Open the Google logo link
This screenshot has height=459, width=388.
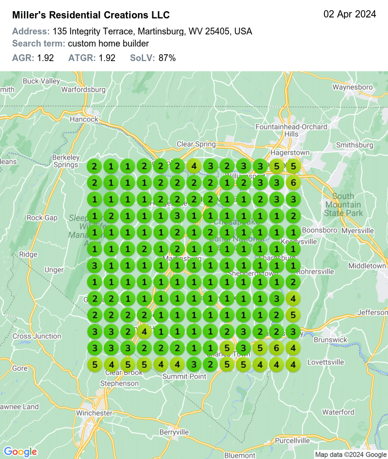21,452
